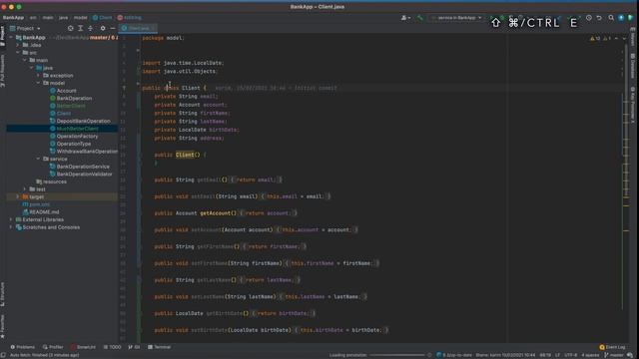Screen dimensions: 639x359
Task: Select Account class in project tree
Action: (63, 91)
